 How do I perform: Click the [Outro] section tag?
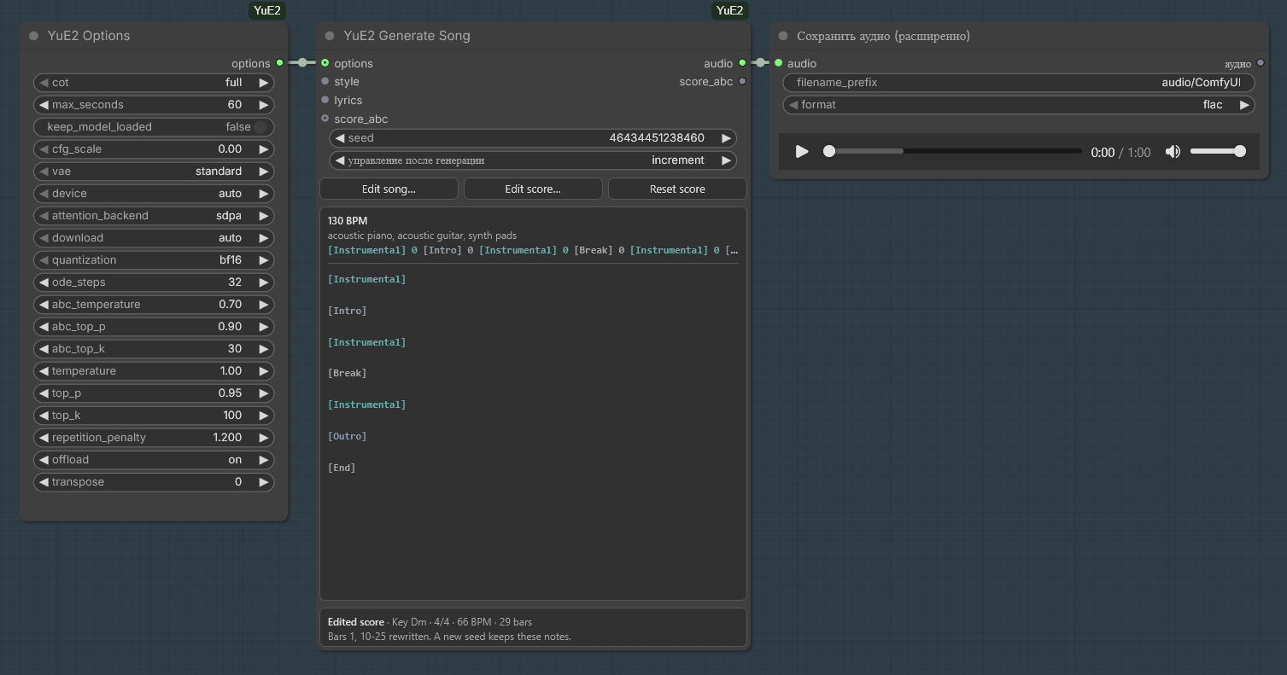(x=347, y=436)
